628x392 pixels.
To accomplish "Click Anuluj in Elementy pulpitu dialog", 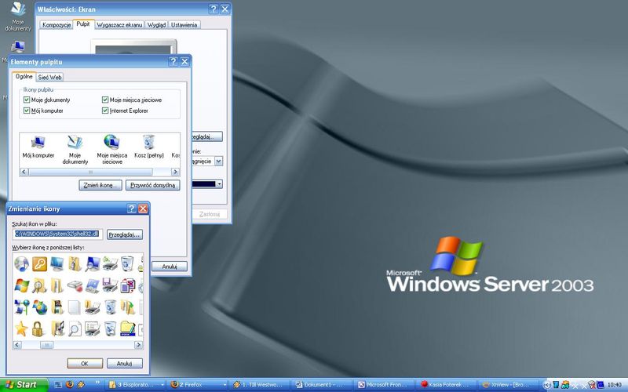I will 170,267.
